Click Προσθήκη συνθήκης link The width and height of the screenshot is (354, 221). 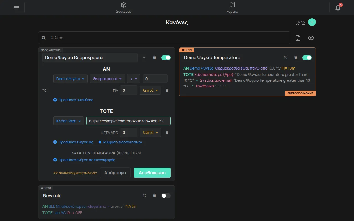click(73, 100)
